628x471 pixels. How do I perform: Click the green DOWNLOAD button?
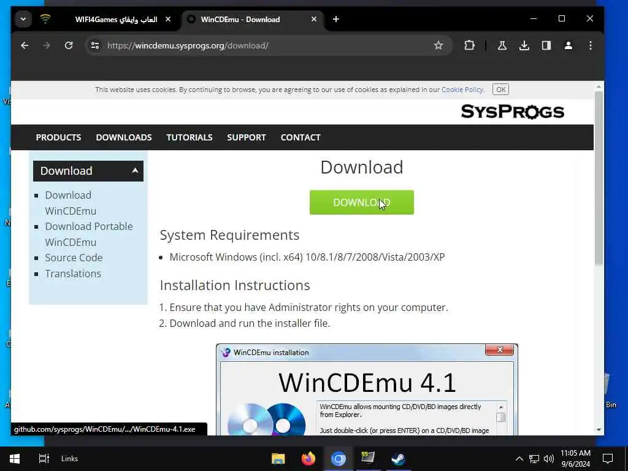pos(362,202)
